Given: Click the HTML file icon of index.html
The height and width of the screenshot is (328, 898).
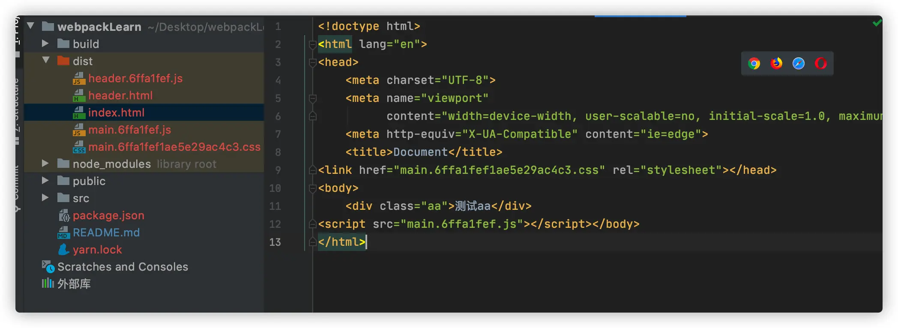Looking at the screenshot, I should tap(79, 113).
